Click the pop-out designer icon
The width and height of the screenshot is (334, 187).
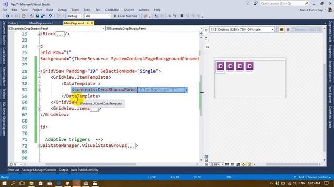pos(207,47)
